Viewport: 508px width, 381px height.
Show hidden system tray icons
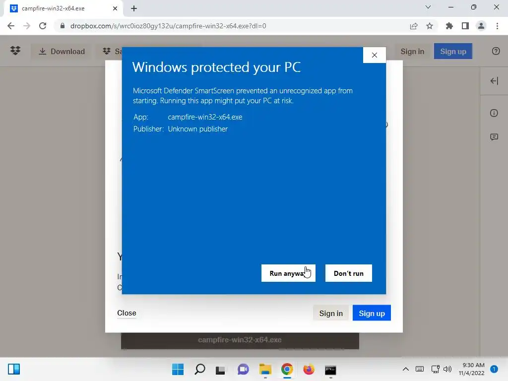point(406,369)
